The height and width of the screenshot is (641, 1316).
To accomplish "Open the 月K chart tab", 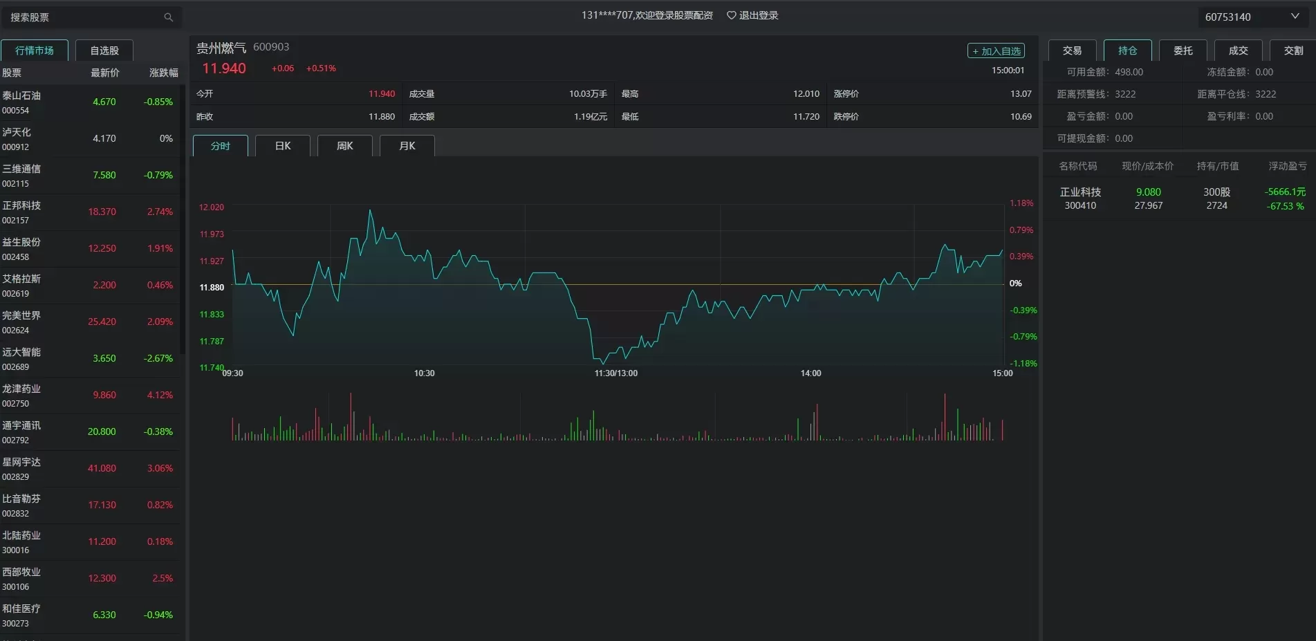I will 407,146.
